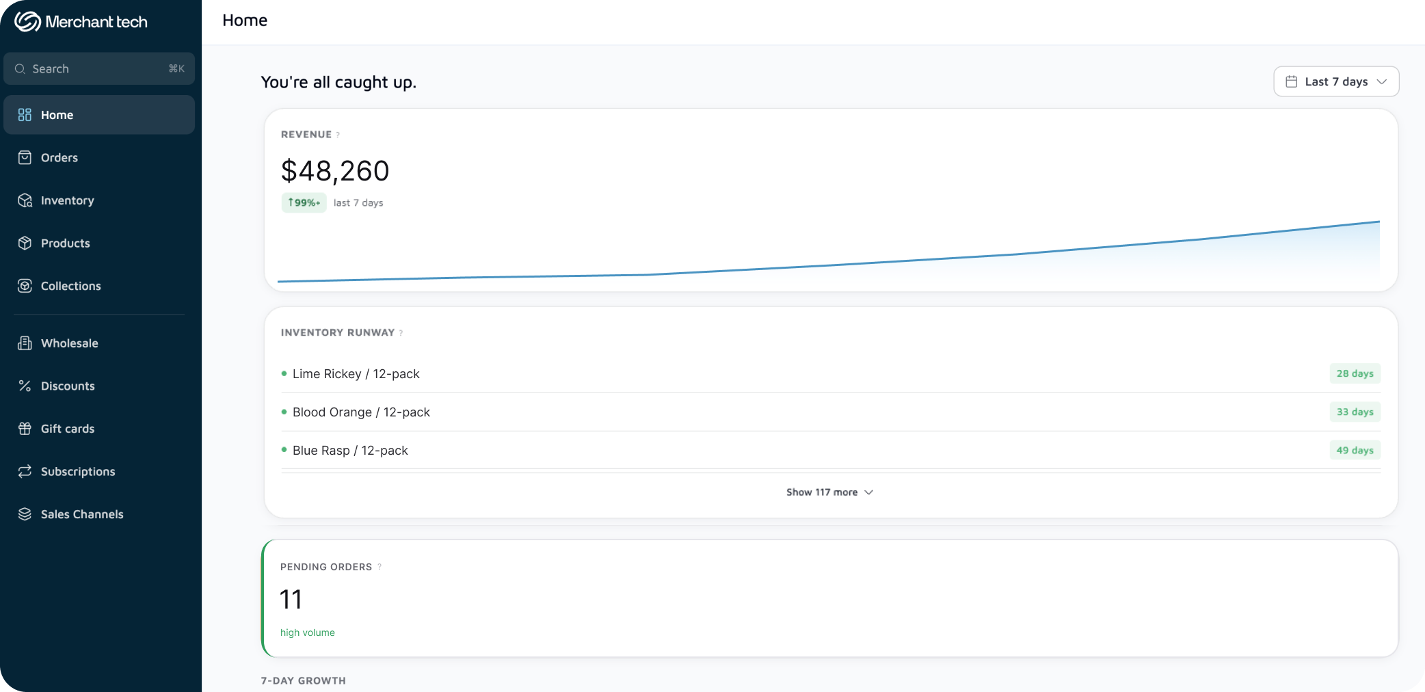
Task: Click the Orders bag icon
Action: pos(25,158)
